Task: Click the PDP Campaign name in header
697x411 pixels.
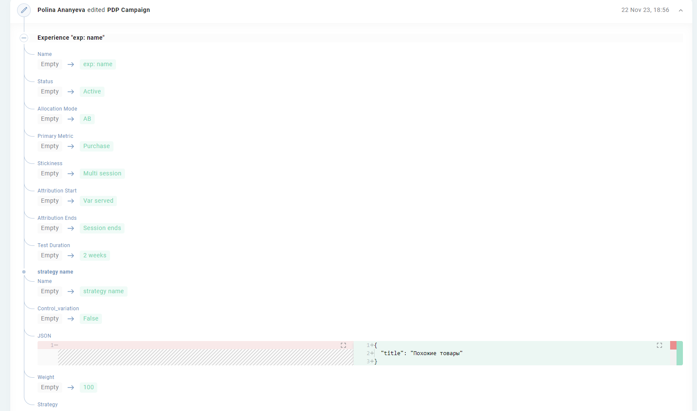Action: pos(128,10)
